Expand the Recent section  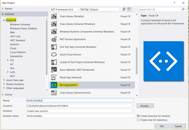tap(3, 9)
